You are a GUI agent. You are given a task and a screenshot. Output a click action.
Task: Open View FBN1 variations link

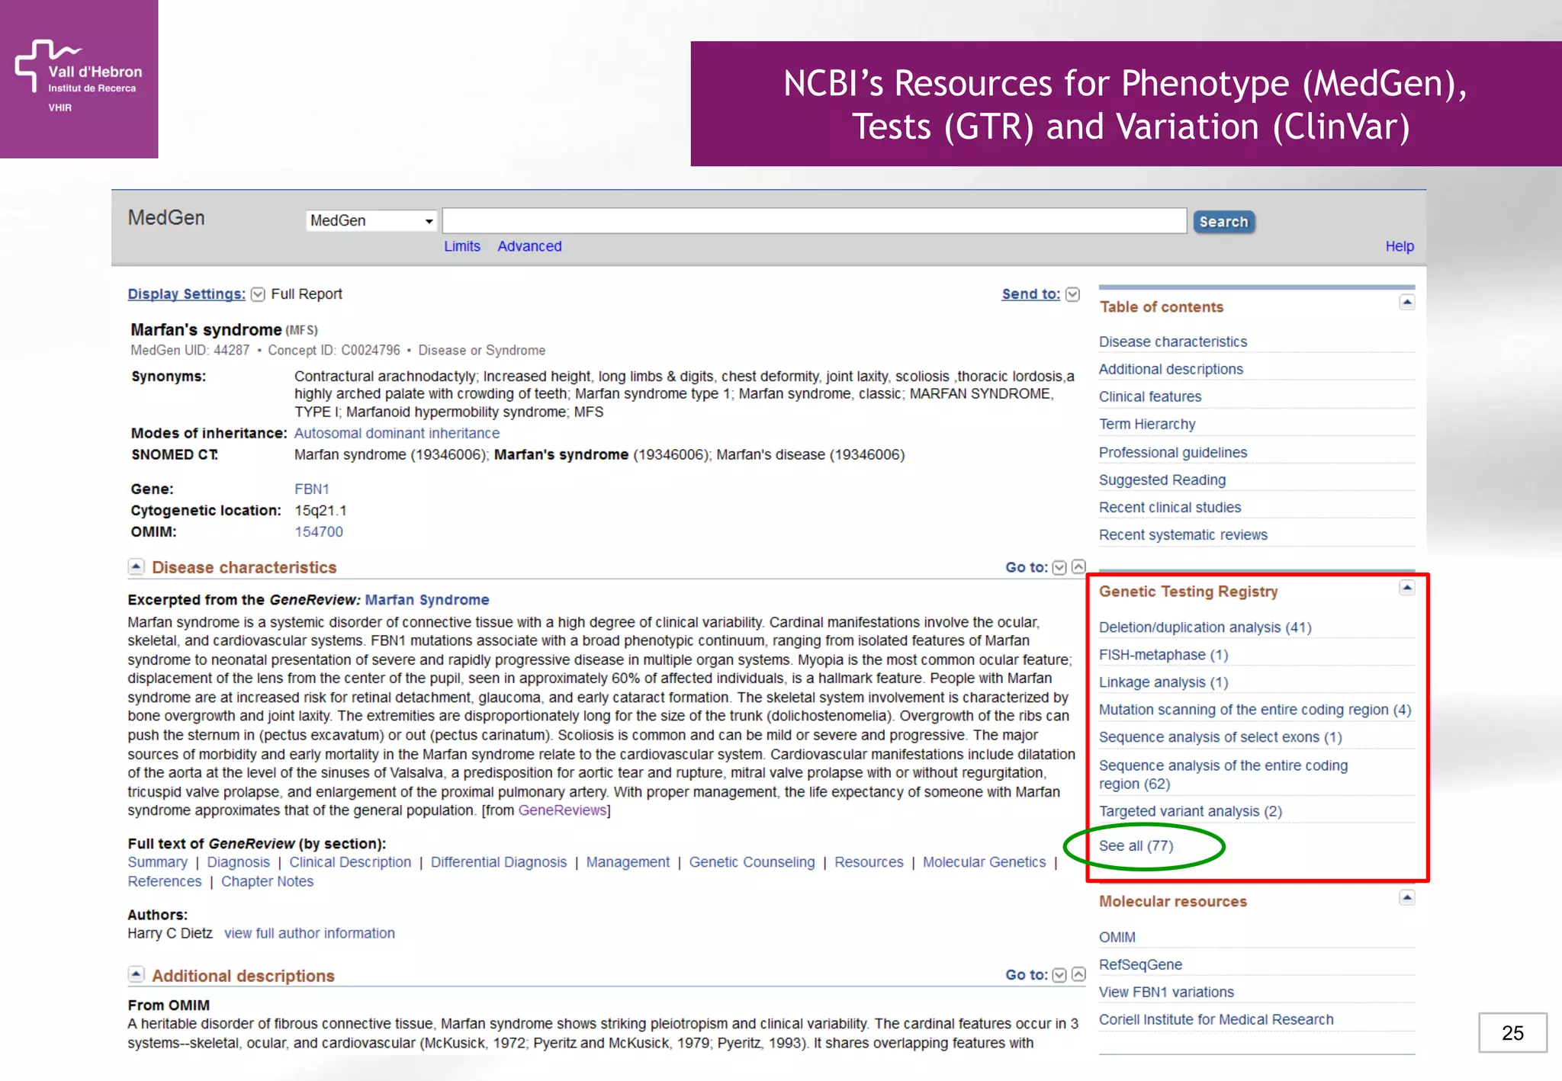[x=1166, y=992]
